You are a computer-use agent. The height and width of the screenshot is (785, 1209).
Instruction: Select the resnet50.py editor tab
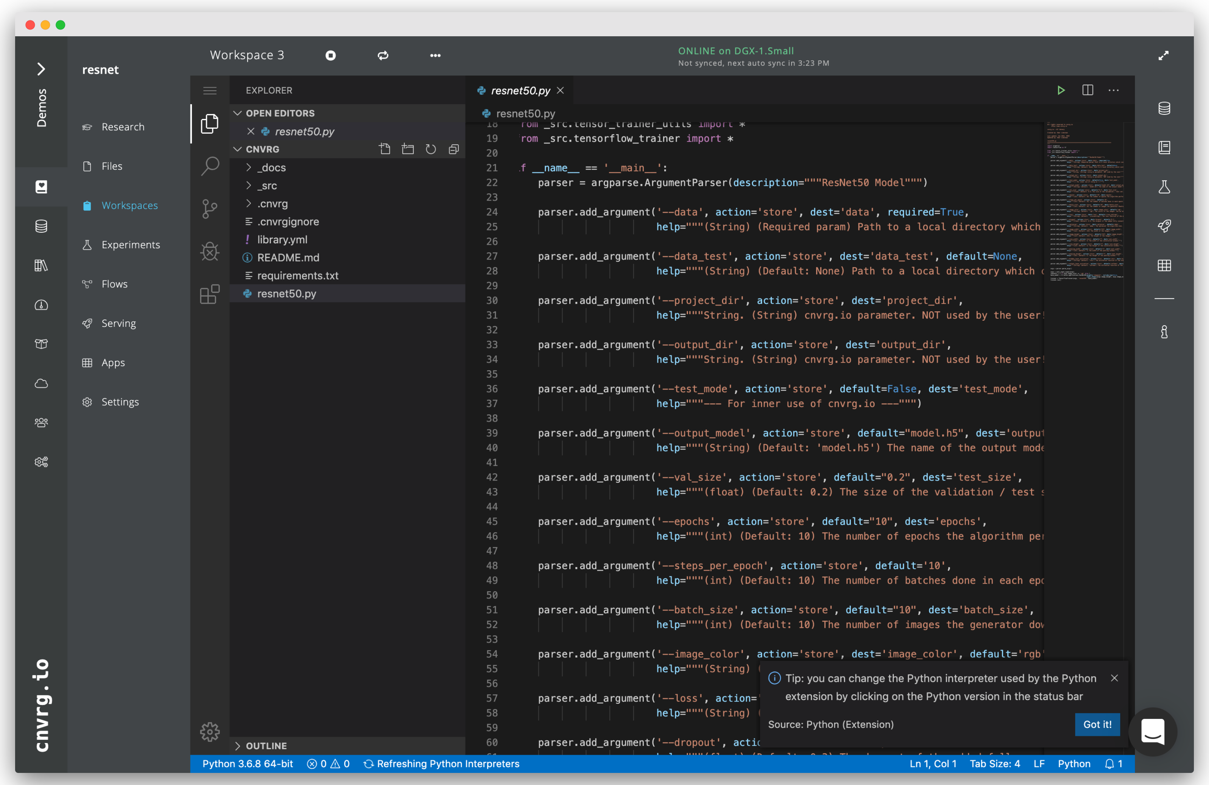point(519,90)
